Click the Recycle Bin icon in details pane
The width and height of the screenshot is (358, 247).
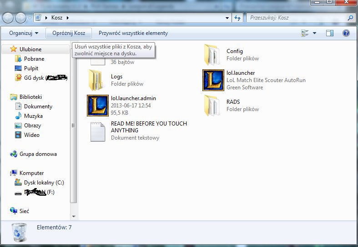point(19,232)
